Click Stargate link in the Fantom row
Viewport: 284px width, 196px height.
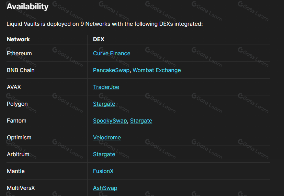(x=141, y=121)
